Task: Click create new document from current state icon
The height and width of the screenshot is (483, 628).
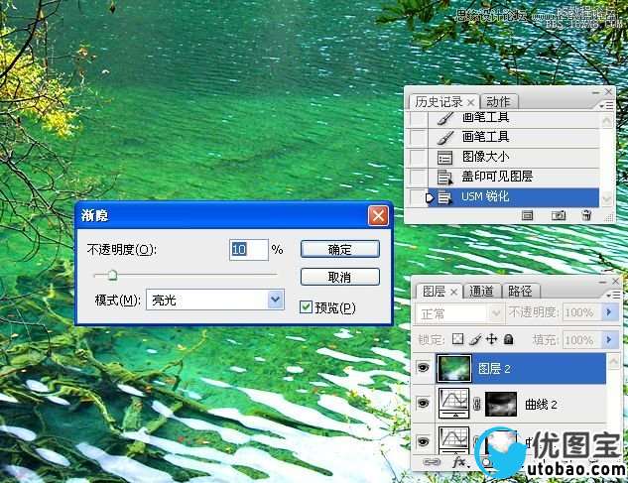Action: (x=527, y=216)
